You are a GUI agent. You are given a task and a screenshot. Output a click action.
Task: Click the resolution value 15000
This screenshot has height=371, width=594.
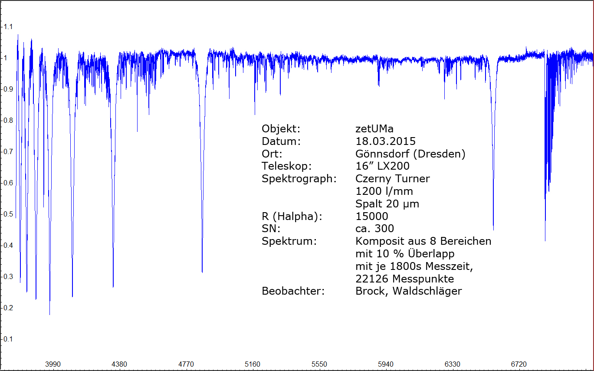tap(371, 217)
